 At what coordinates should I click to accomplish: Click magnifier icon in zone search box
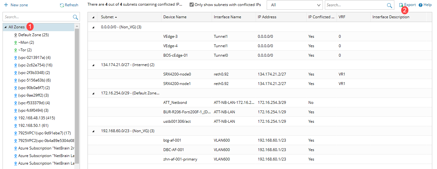[x=75, y=17]
